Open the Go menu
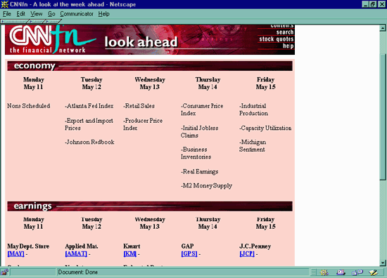Image resolution: width=387 pixels, height=278 pixels. point(51,14)
